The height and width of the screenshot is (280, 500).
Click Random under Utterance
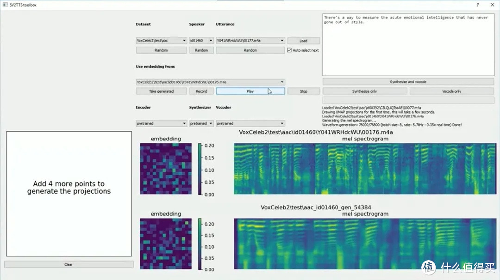click(250, 50)
